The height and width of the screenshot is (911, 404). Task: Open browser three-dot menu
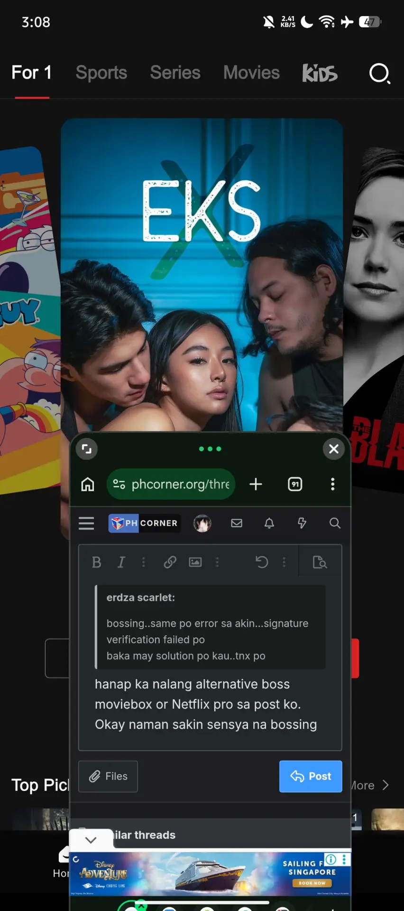(x=333, y=484)
